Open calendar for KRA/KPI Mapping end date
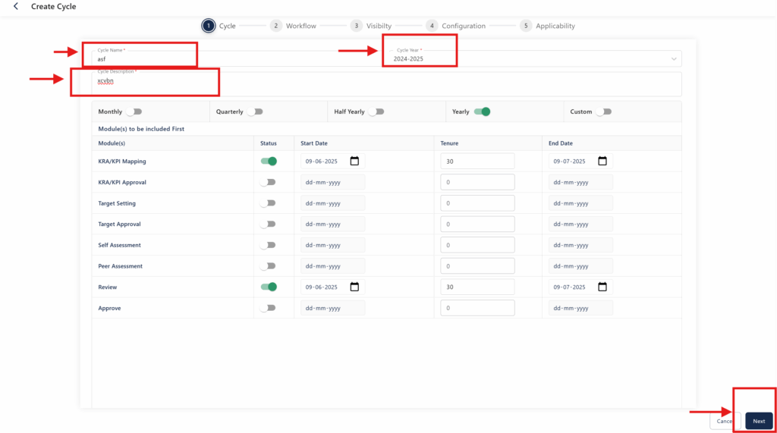The image size is (777, 433). 602,161
